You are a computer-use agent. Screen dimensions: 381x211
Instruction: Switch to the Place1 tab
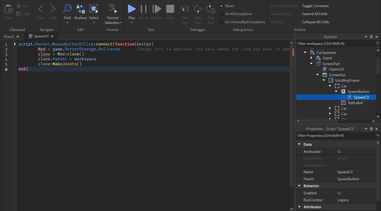point(9,36)
